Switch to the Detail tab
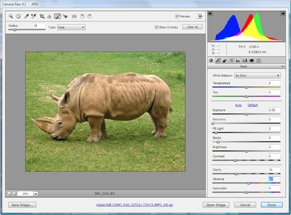Viewport: 291px width, 215px height. pyautogui.click(x=225, y=60)
